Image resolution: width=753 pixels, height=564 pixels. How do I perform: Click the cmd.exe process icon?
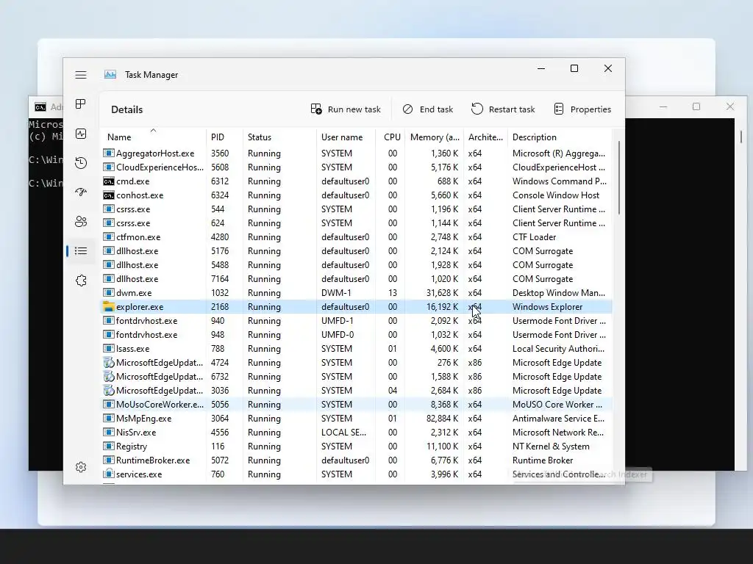109,181
